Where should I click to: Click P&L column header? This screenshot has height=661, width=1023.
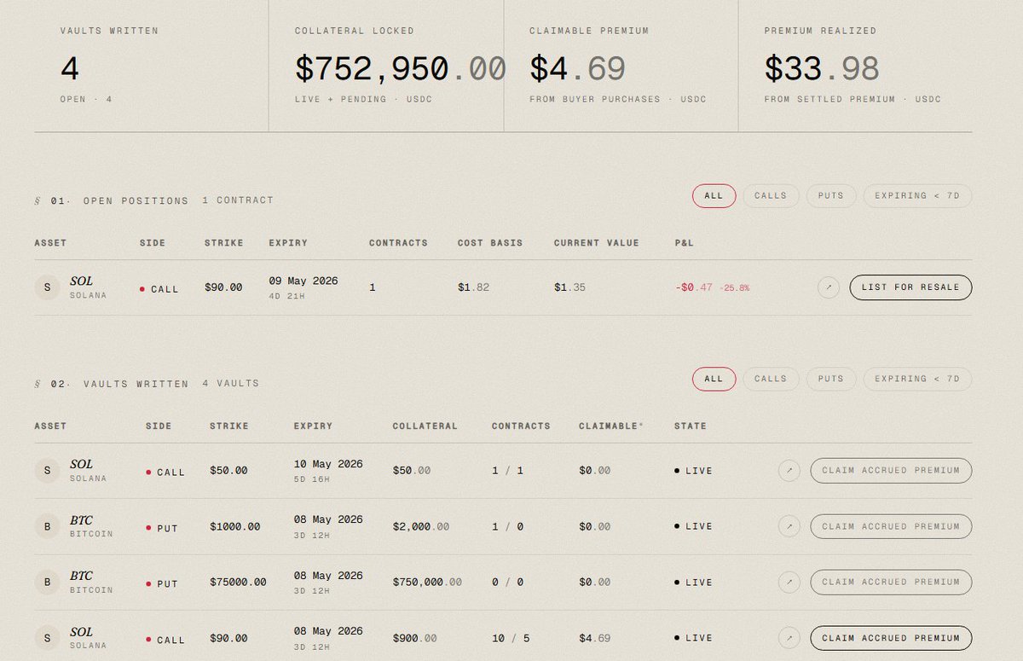click(x=685, y=243)
